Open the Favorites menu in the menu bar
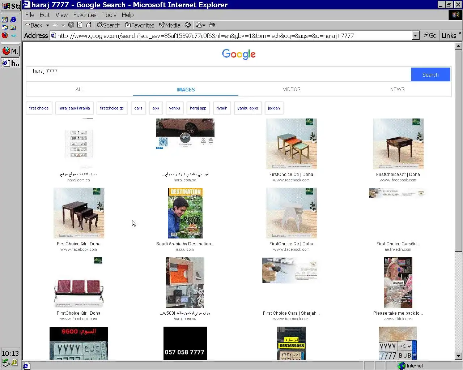This screenshot has width=463, height=370. tap(85, 15)
